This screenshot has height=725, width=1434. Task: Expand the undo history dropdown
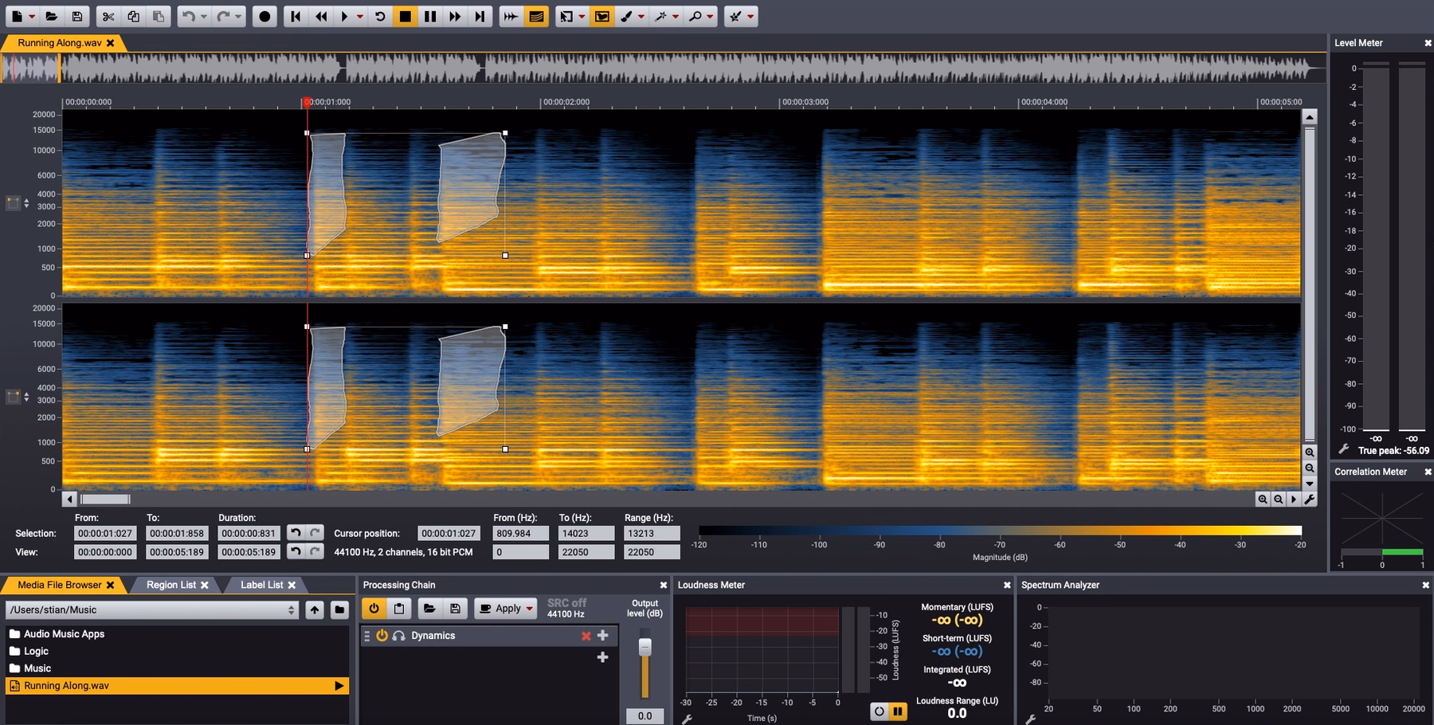tap(203, 16)
